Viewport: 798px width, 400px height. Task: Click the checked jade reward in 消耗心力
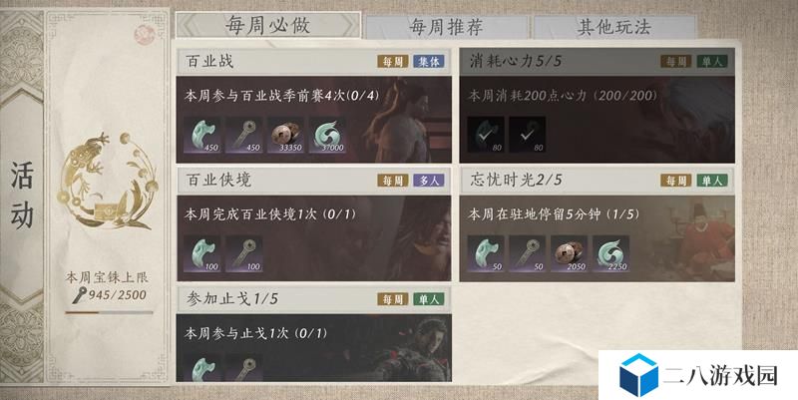[x=486, y=135]
